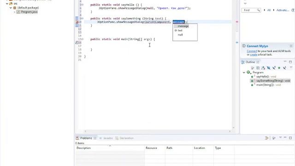Viewport: 295px width, 166px height.
Task: Collapse the Program class in Outline
Action: [244, 72]
